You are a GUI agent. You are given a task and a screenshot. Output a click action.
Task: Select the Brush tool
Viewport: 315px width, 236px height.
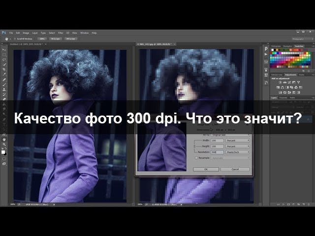(x=4, y=85)
